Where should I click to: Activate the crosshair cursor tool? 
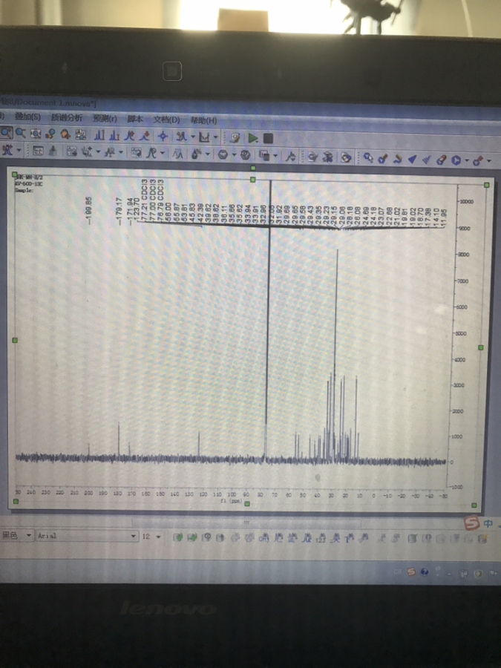[x=163, y=136]
